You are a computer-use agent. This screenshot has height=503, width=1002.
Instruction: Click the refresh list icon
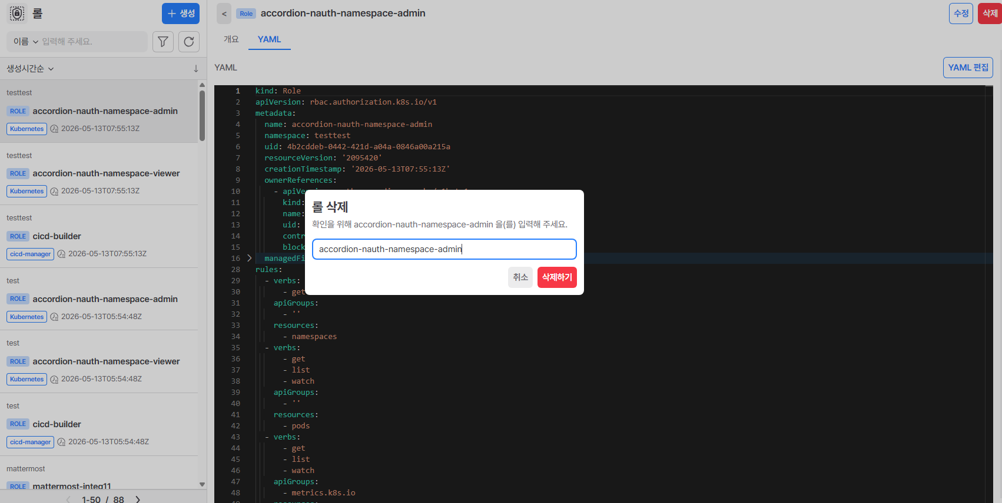coord(189,42)
